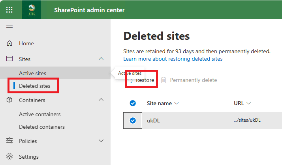
Task: Click the Containers cube icon
Action: [x=9, y=100]
